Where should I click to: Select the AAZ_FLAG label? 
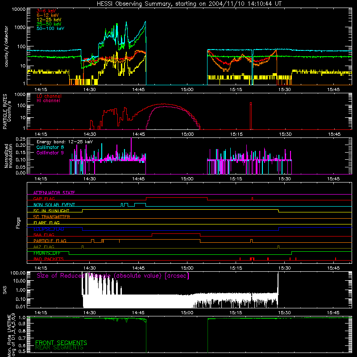pyautogui.click(x=44, y=247)
